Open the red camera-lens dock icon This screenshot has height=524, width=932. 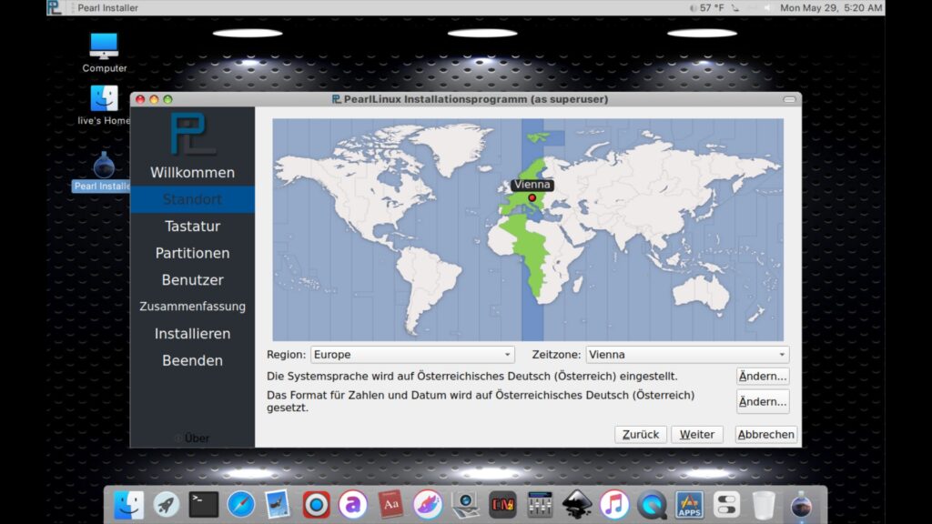coord(316,505)
